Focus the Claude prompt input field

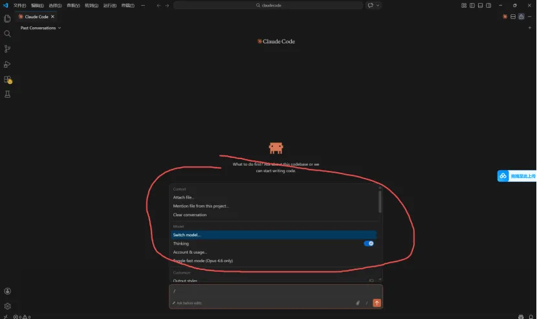click(x=276, y=291)
